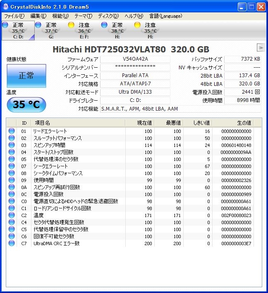Click the 137.4 GB 28bit LBA value
This screenshot has width=268, height=293.
tap(243, 76)
